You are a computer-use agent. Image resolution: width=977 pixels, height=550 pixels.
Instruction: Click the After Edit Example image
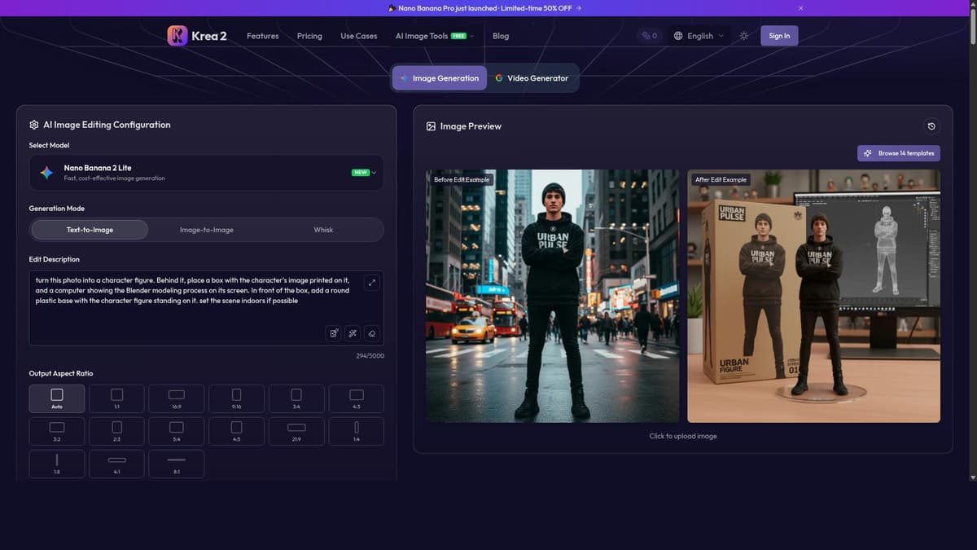point(813,296)
